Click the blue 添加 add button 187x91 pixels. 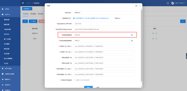coord(33,21)
